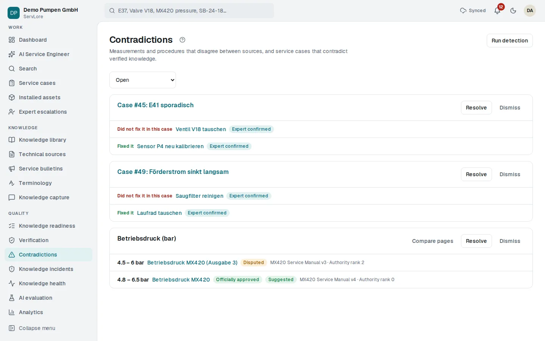
Task: Click the Expert escalations person icon
Action: click(12, 112)
